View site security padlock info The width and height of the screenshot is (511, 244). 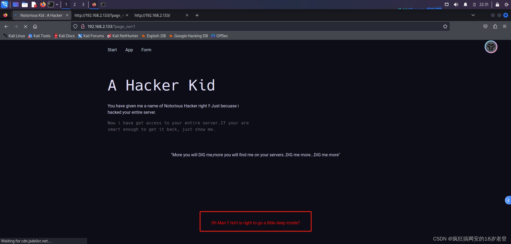[x=83, y=26]
